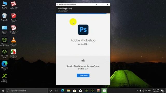Click the Creative Cloud logo icon
Screen dimensions: 166x93
[x=83, y=61]
